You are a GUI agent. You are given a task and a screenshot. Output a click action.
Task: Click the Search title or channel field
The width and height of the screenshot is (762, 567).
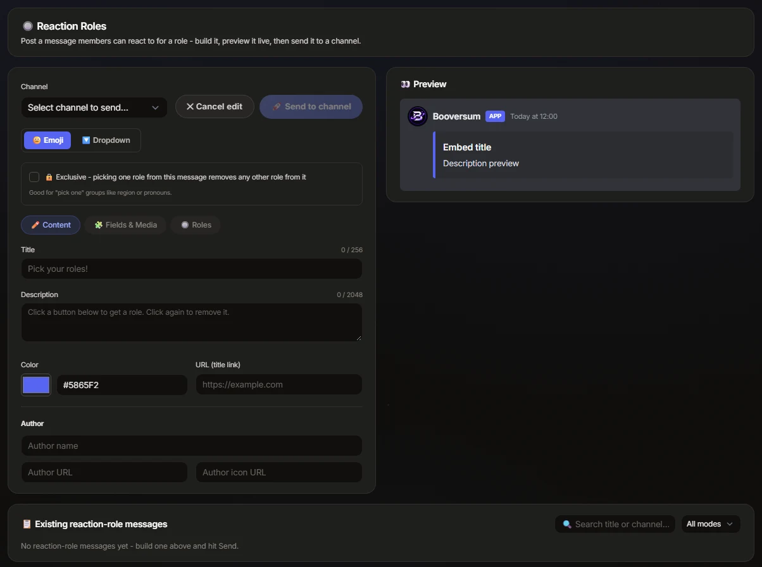tap(616, 524)
